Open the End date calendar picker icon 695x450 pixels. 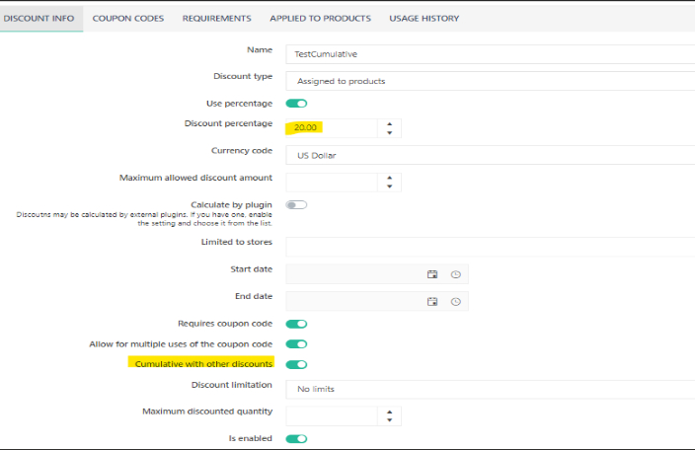431,301
